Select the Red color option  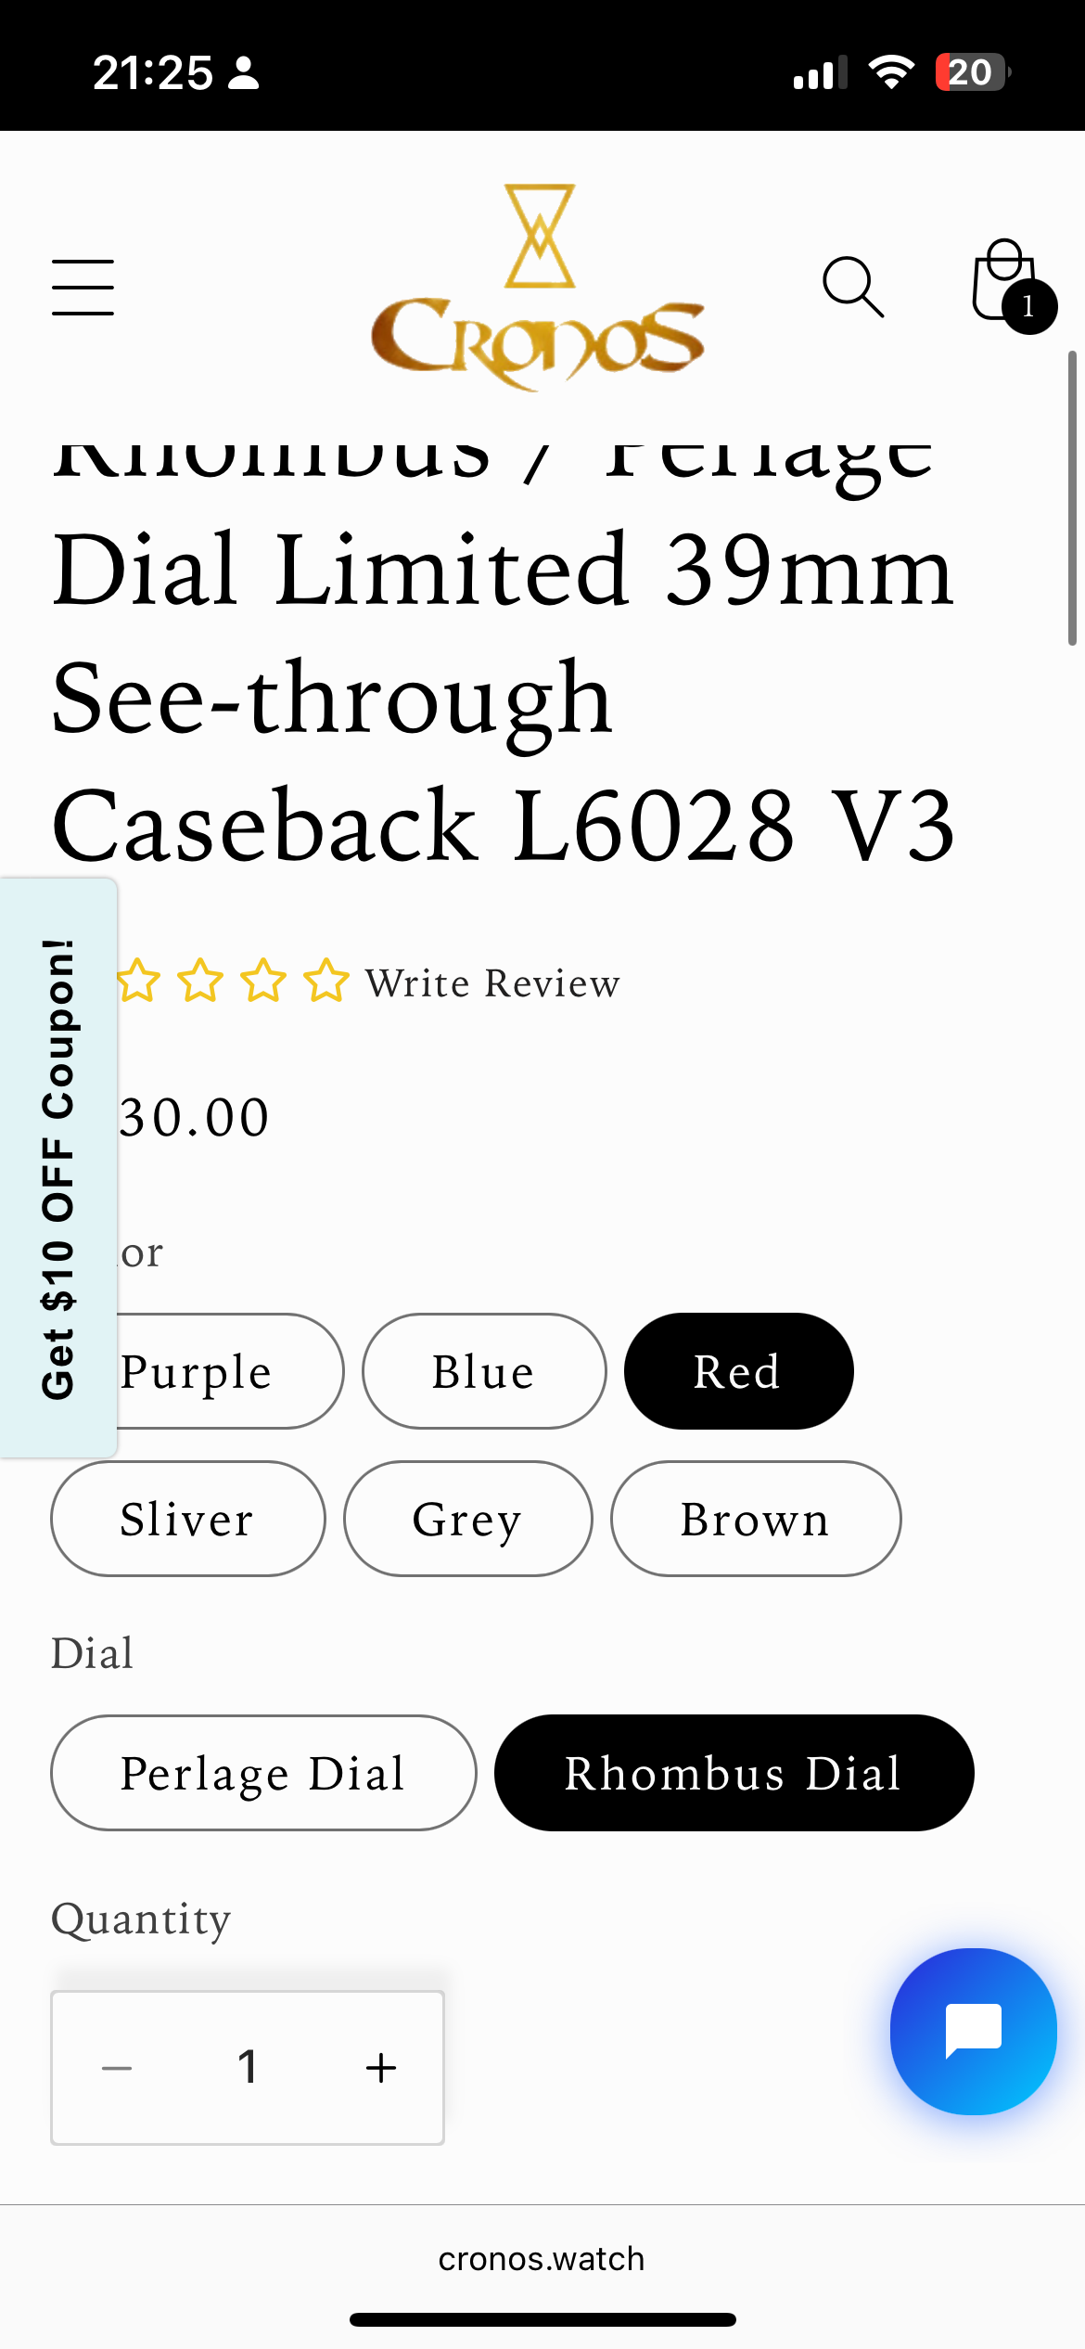pyautogui.click(x=738, y=1371)
